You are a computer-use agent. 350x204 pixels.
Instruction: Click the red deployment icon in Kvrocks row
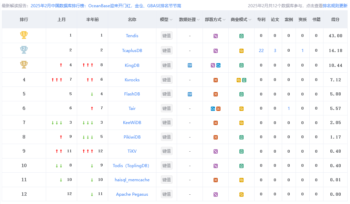(216, 80)
